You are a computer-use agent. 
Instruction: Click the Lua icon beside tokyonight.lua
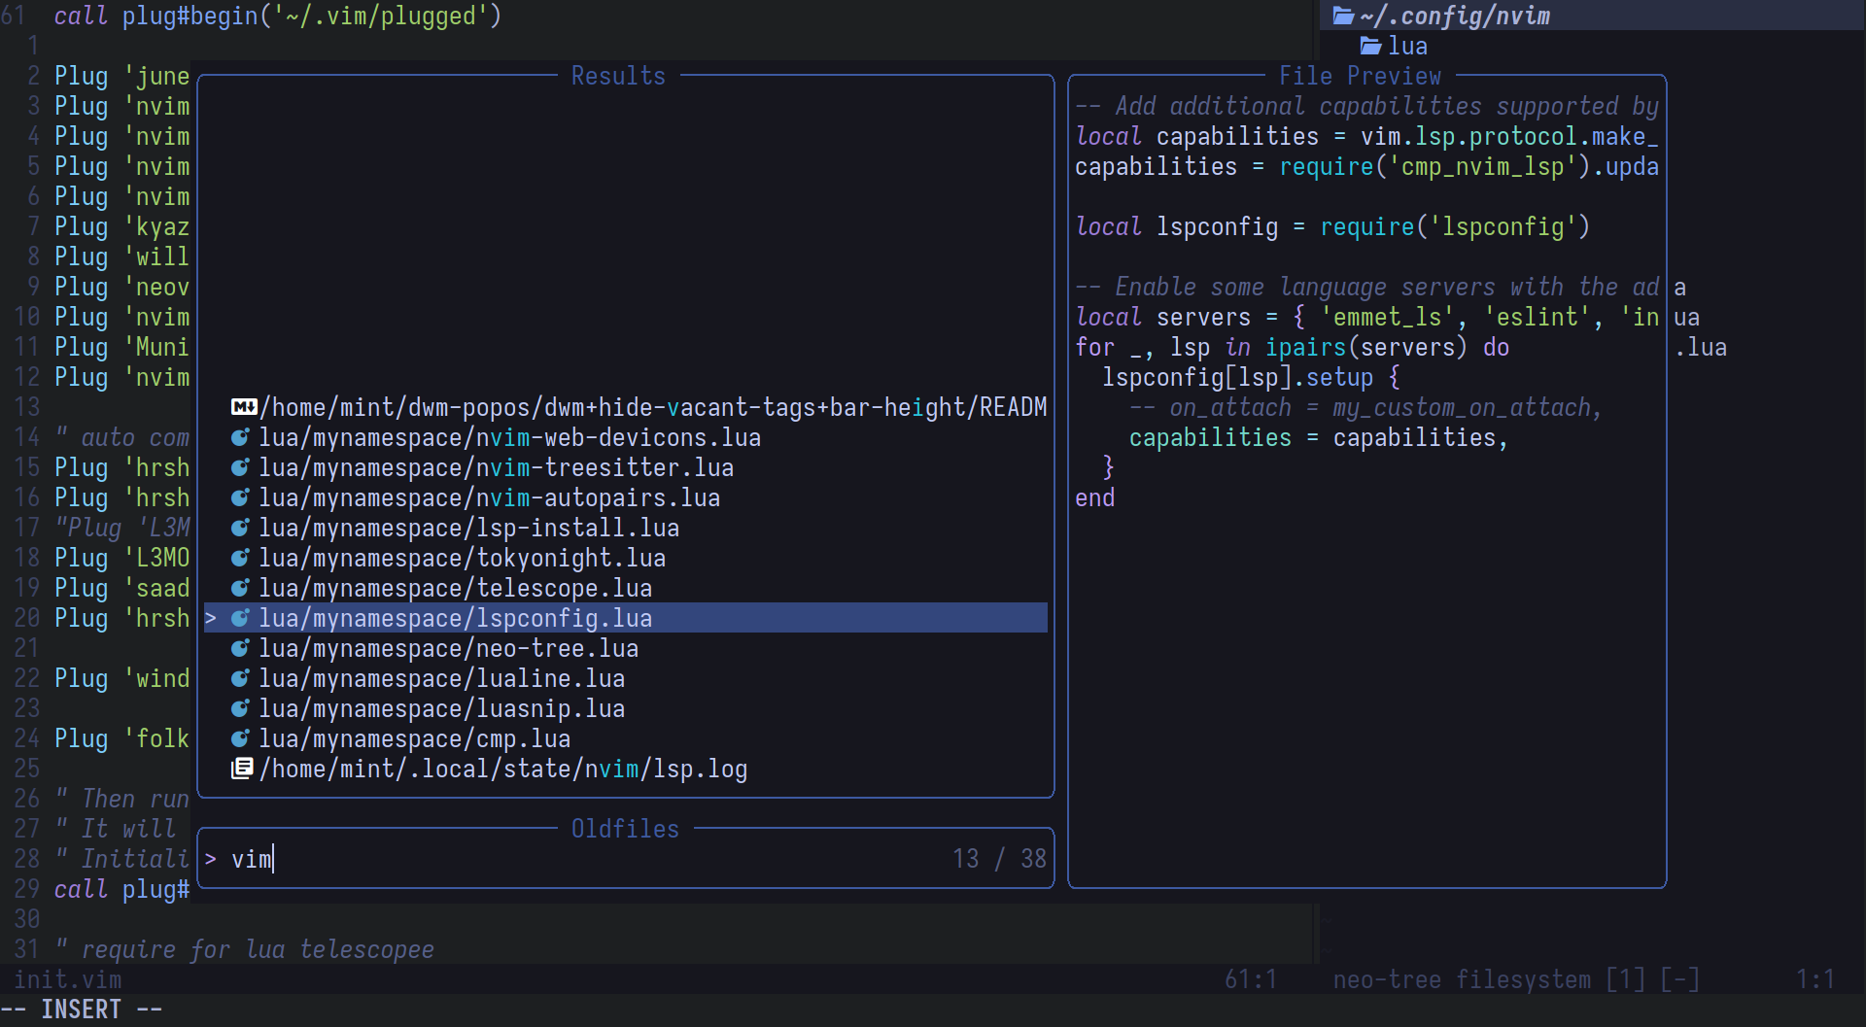point(240,558)
